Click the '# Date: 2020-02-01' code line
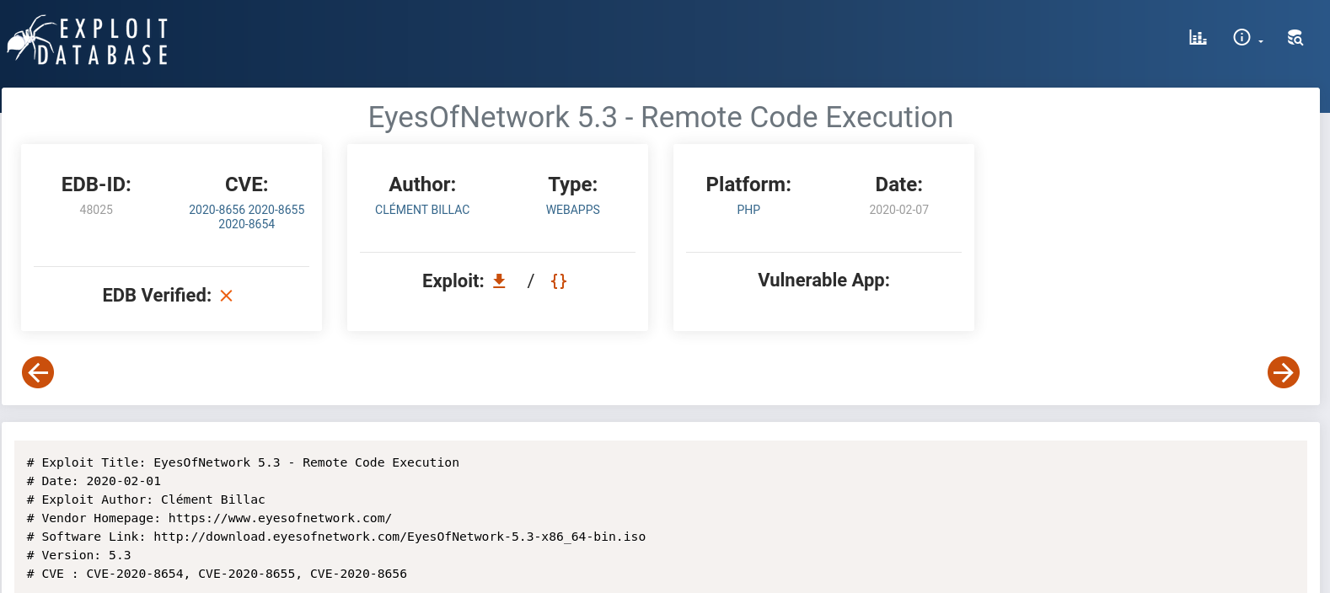The image size is (1330, 593). coord(94,481)
